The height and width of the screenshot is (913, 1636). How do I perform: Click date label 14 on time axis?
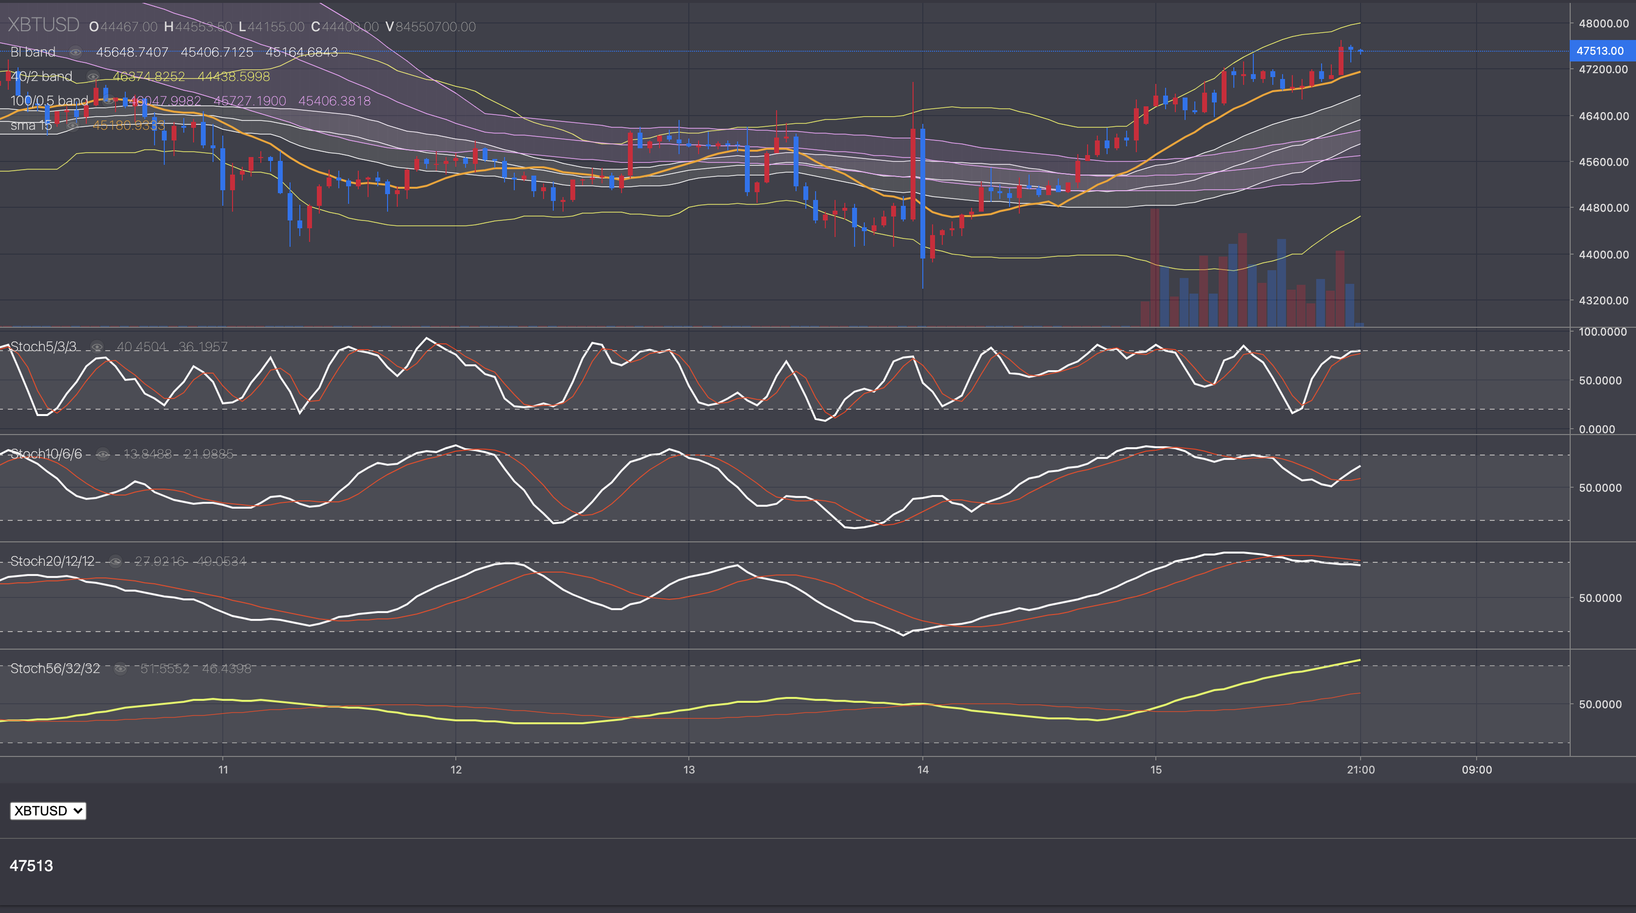coord(923,770)
